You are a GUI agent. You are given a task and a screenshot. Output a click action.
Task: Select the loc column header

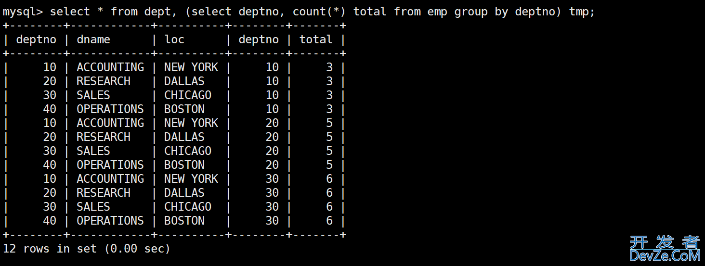click(x=174, y=39)
